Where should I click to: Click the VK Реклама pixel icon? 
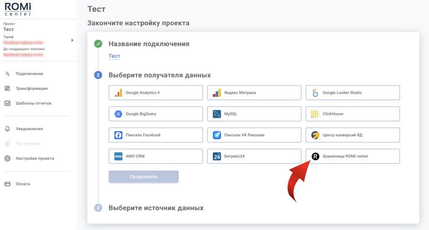pos(217,135)
